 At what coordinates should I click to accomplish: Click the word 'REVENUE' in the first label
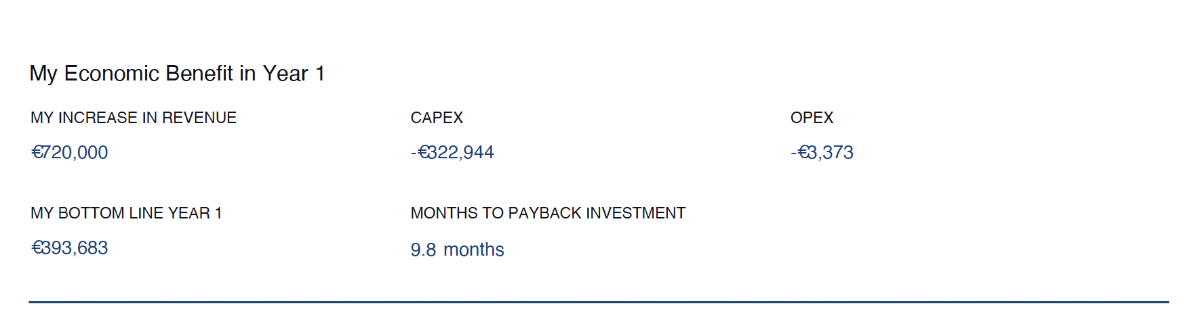(199, 118)
